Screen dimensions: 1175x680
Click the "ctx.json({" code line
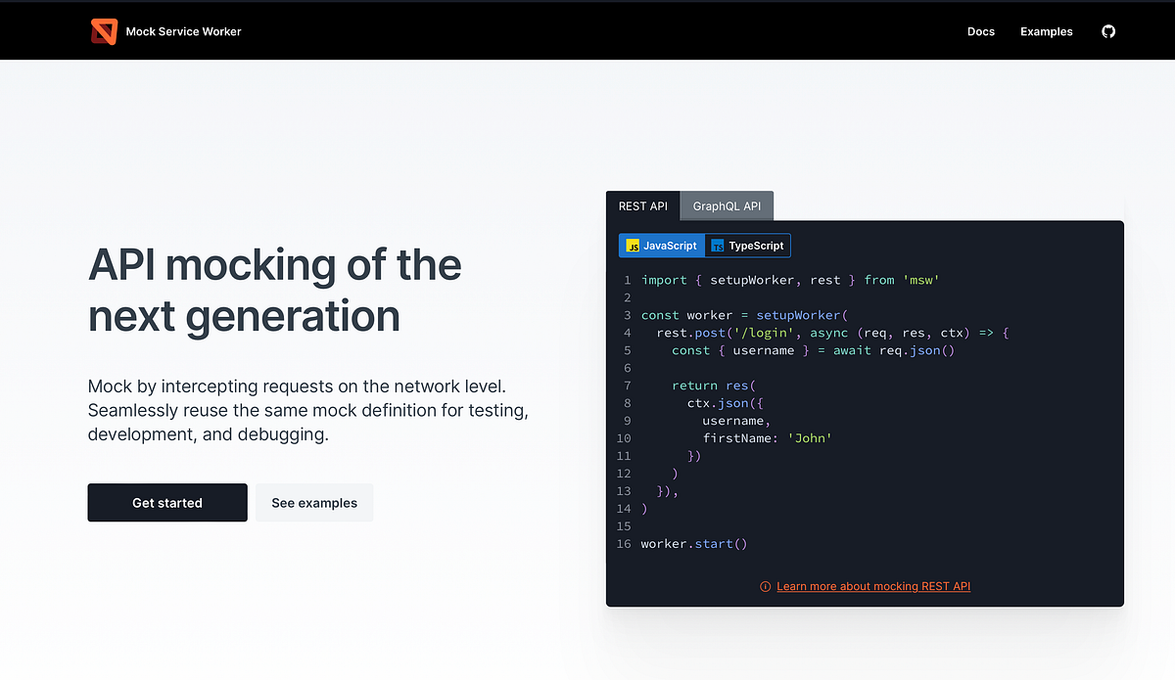tap(725, 403)
